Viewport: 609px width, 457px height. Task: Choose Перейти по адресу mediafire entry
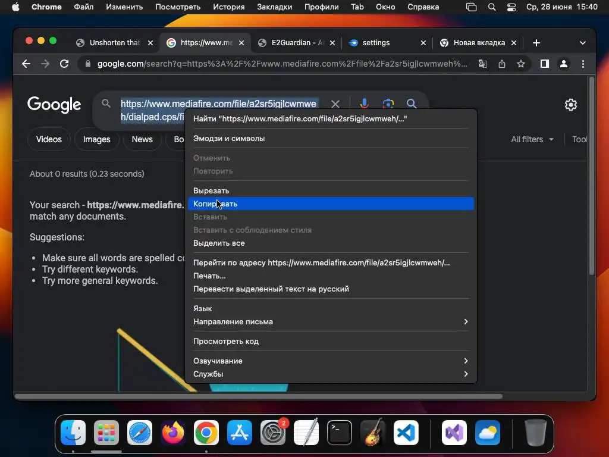pyautogui.click(x=331, y=262)
